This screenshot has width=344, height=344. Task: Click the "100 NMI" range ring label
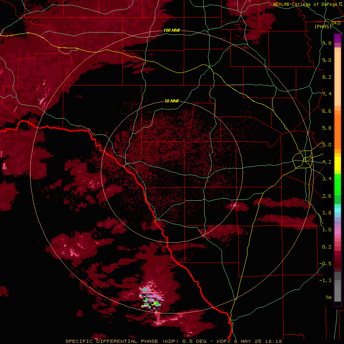tap(172, 30)
